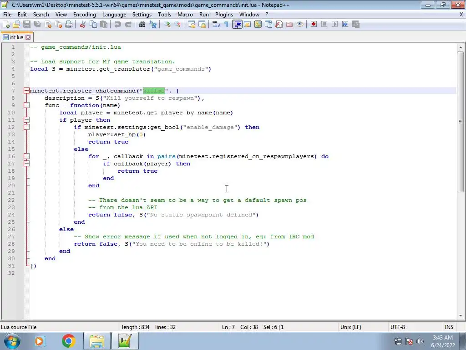466x350 pixels.
Task: Click the vertical scrollbar thumb
Action: pos(461,122)
